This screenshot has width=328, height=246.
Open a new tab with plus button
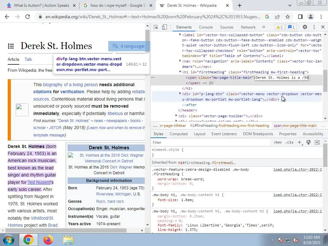coord(240,5)
